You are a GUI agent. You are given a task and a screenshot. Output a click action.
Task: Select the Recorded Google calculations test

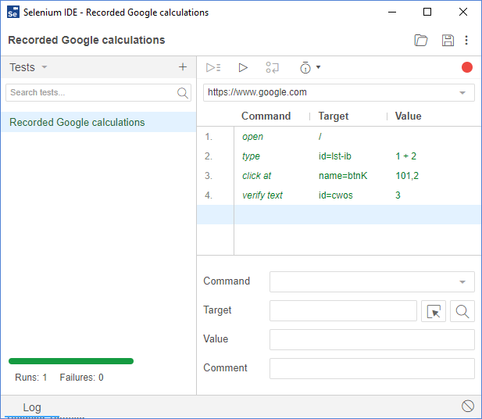pos(98,122)
